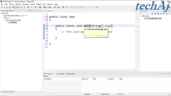
Task: Open the Source menu
Action: point(11,4)
